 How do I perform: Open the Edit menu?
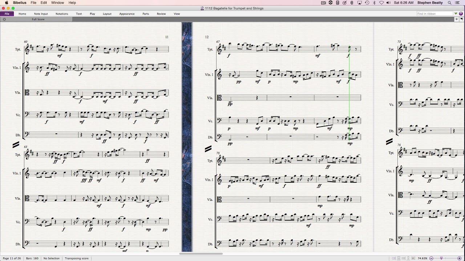click(44, 3)
